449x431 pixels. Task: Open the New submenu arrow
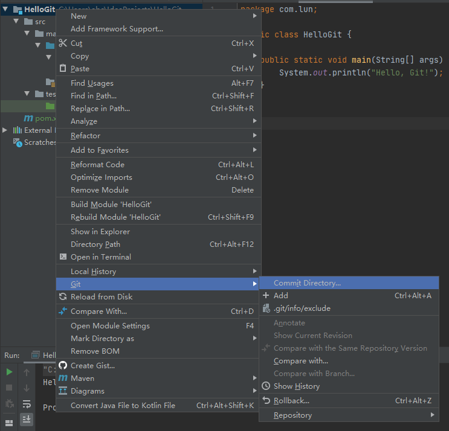[254, 16]
